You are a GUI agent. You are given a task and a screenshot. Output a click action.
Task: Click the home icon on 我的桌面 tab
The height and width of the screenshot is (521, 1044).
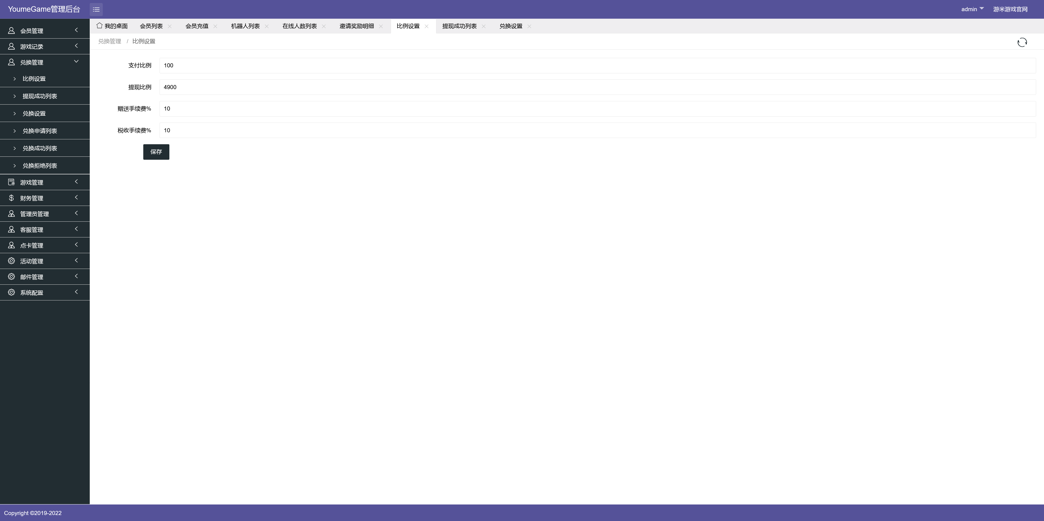[99, 26]
